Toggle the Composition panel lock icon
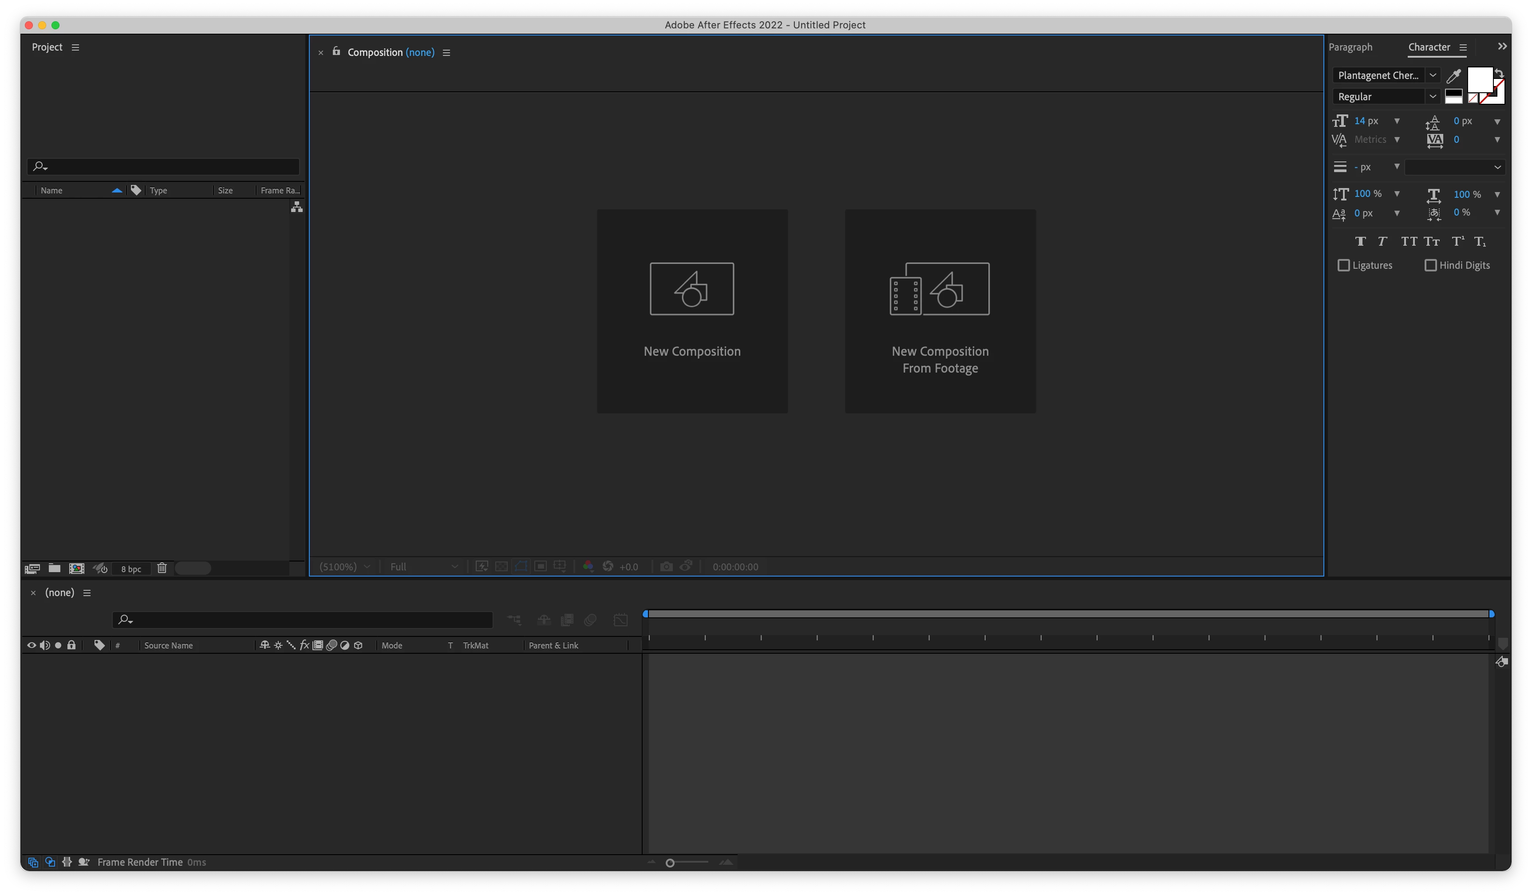 point(336,51)
